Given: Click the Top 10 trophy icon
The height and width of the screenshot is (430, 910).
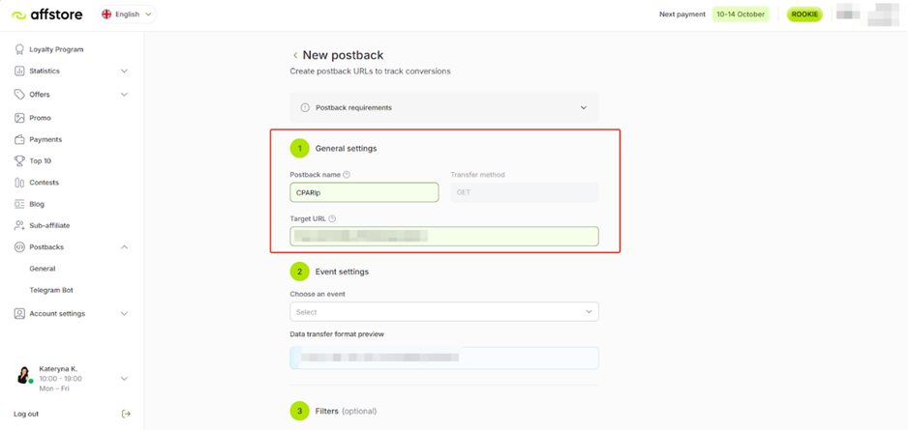Looking at the screenshot, I should [19, 160].
